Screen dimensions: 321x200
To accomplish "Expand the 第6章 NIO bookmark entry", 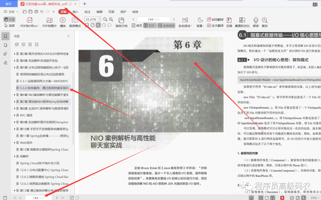I will 15,95.
